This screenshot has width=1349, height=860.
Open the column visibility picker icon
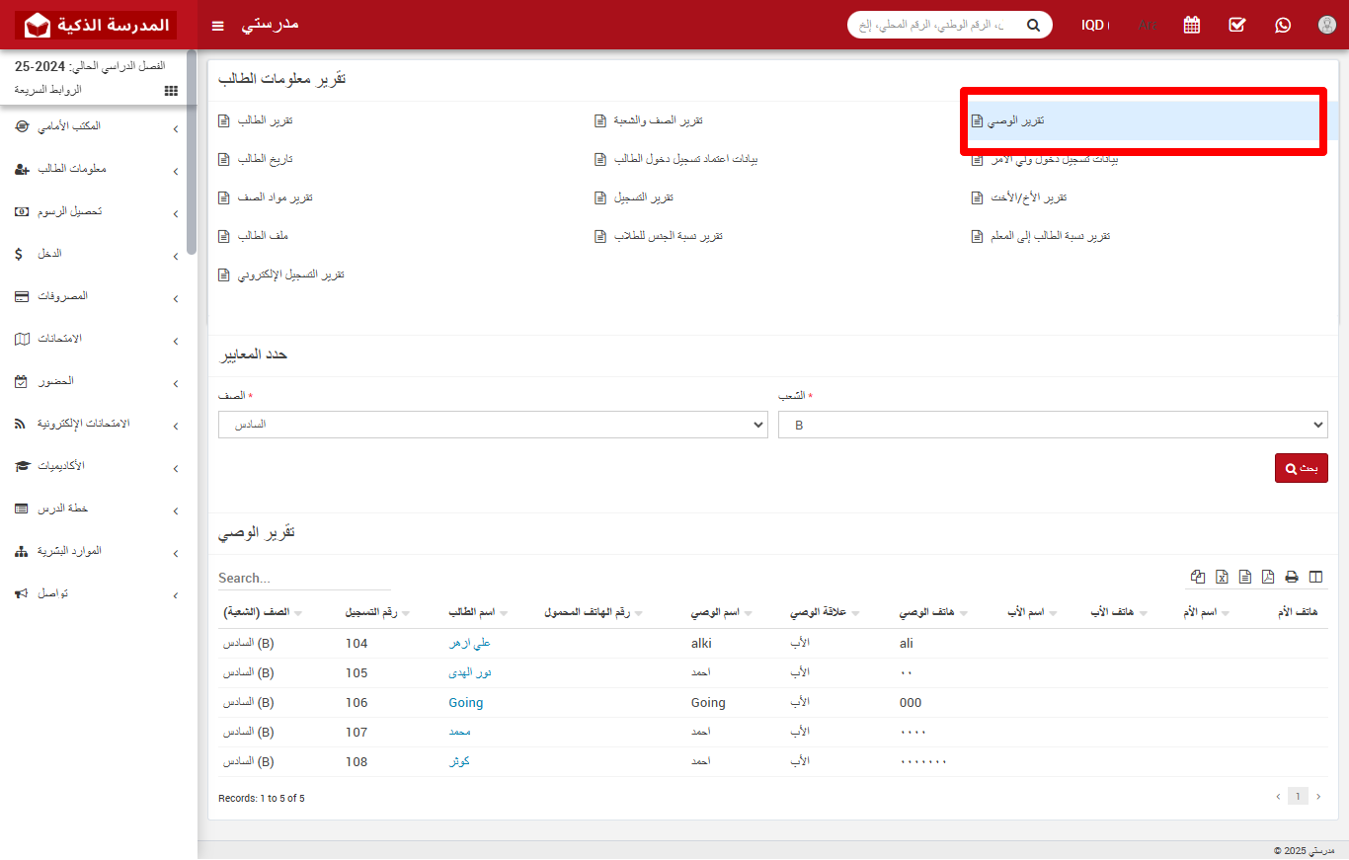(1315, 577)
